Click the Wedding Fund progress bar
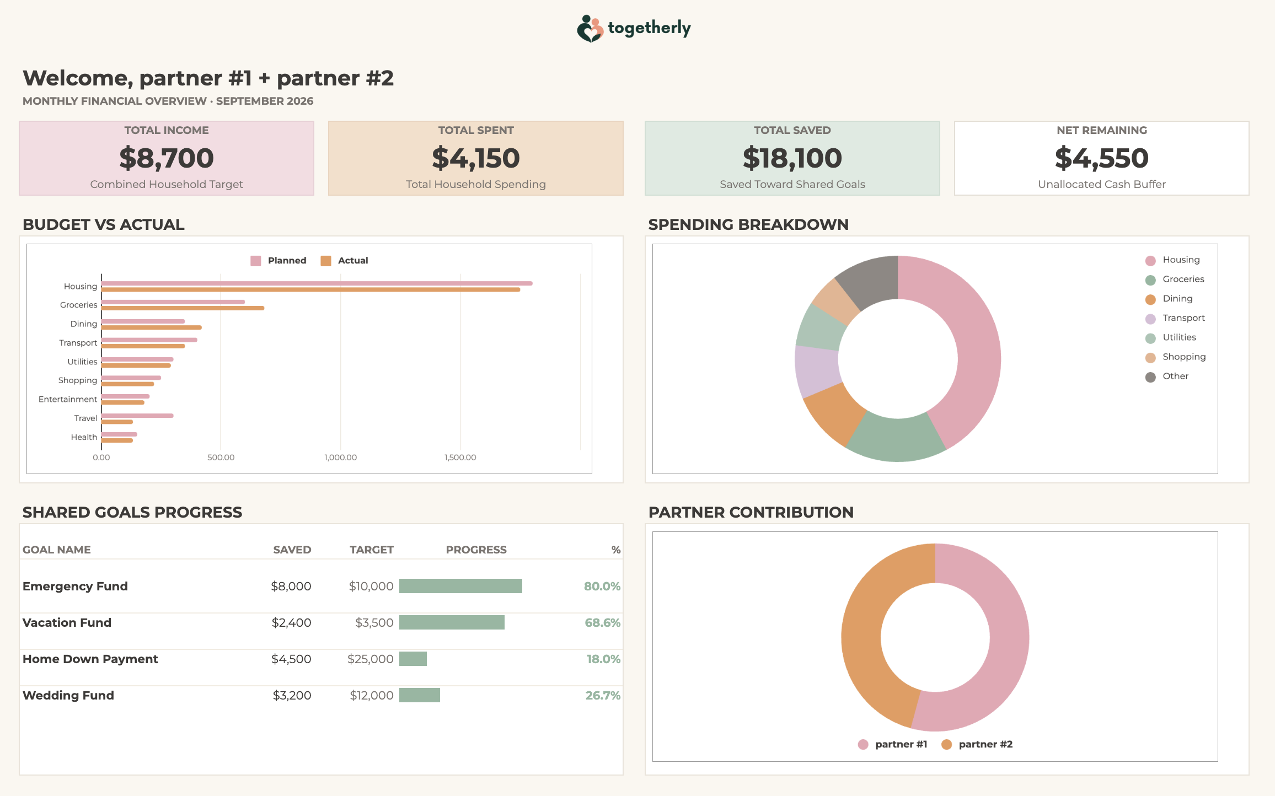Viewport: 1275px width, 796px height. [x=420, y=695]
